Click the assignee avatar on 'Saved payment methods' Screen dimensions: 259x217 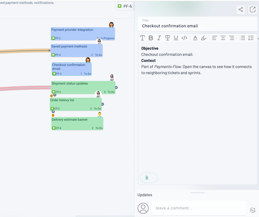click(x=99, y=41)
